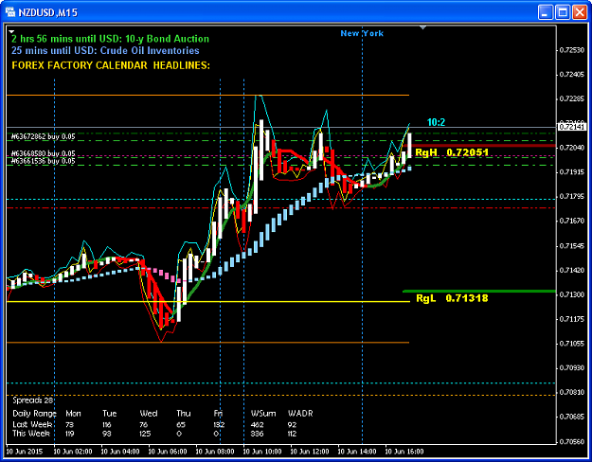This screenshot has width=592, height=462.
Task: Click the green RgL level bar
Action: coord(479,291)
